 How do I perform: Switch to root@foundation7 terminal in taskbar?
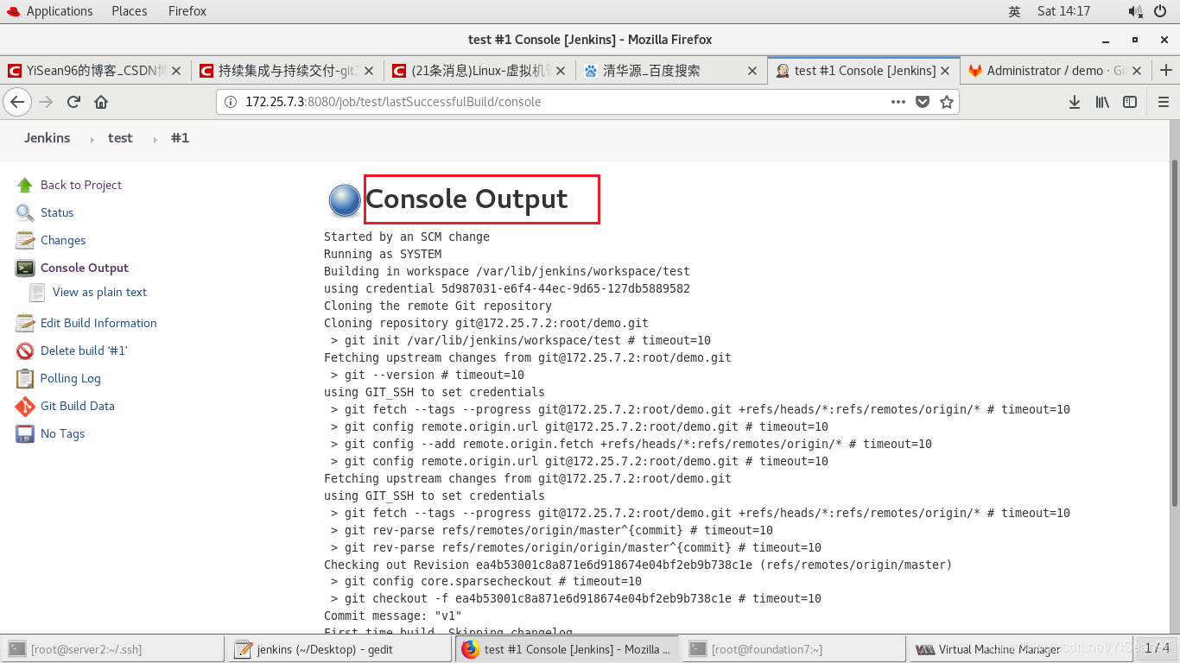[794, 649]
